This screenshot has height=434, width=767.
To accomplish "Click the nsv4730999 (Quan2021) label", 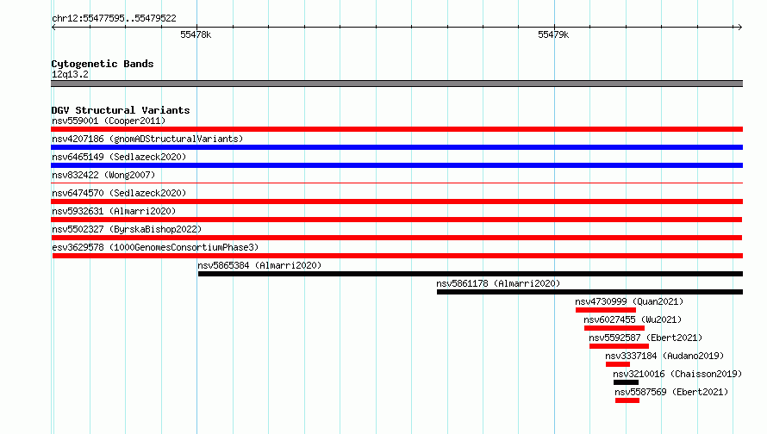I will click(629, 301).
